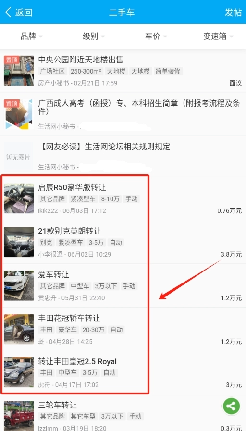Tap the back arrow icon
The width and height of the screenshot is (246, 431).
pyautogui.click(x=8, y=12)
